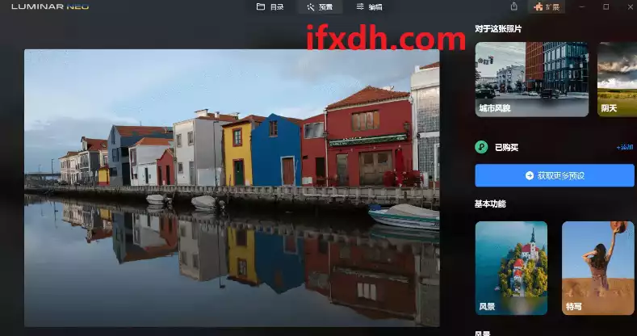This screenshot has width=637, height=336.
Task: Click the 已购买 purchased label
Action: click(x=508, y=147)
